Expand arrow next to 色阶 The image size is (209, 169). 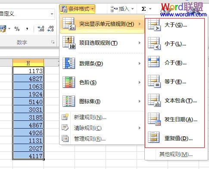click(140, 83)
